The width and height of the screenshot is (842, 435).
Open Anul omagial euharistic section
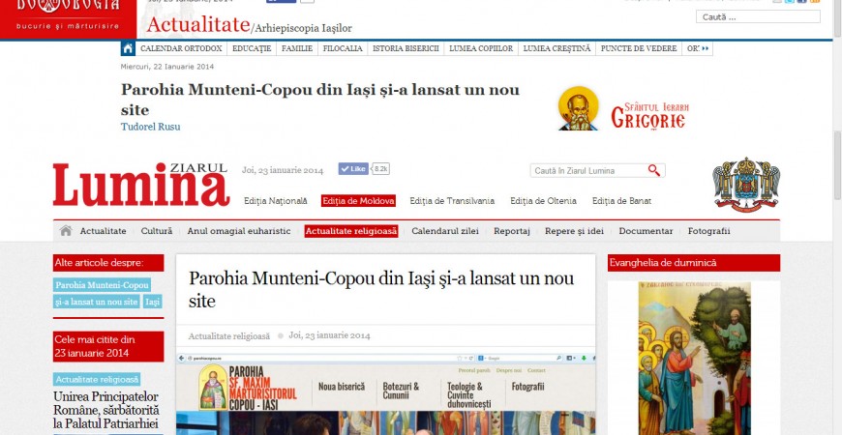click(239, 231)
